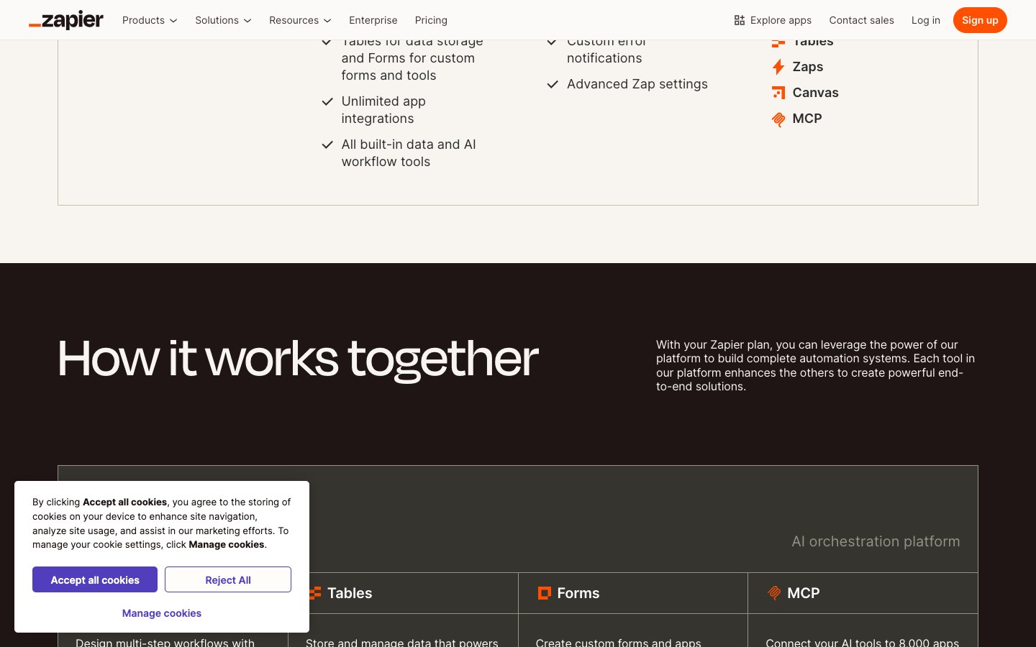The image size is (1036, 647).
Task: Go to the Pricing page
Action: click(x=431, y=20)
